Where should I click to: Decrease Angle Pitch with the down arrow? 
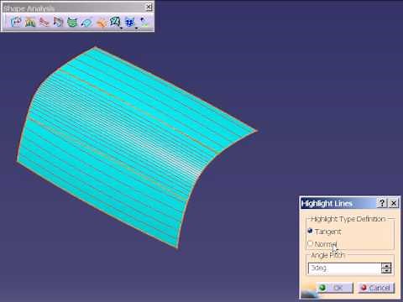386,271
